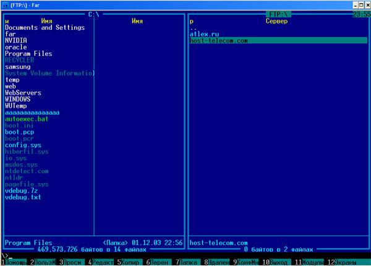Screen dimensions: 371x266
Task: Click the 469,573,726 байтов summary line
Action: pos(92,249)
